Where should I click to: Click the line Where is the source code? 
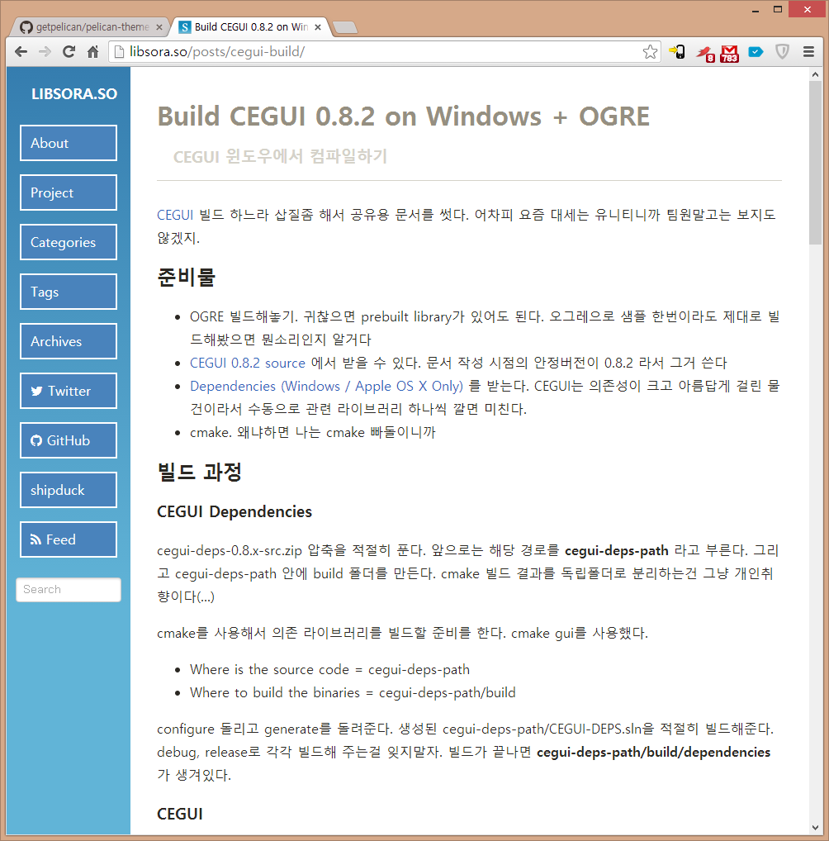point(329,670)
